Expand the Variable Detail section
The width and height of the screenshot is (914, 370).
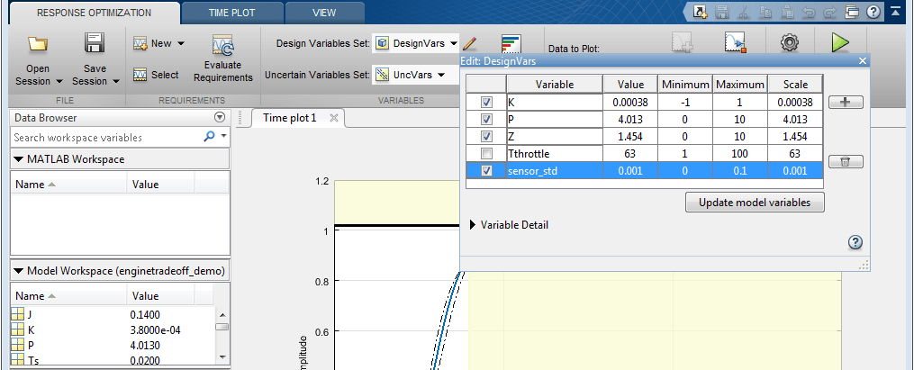(x=475, y=225)
